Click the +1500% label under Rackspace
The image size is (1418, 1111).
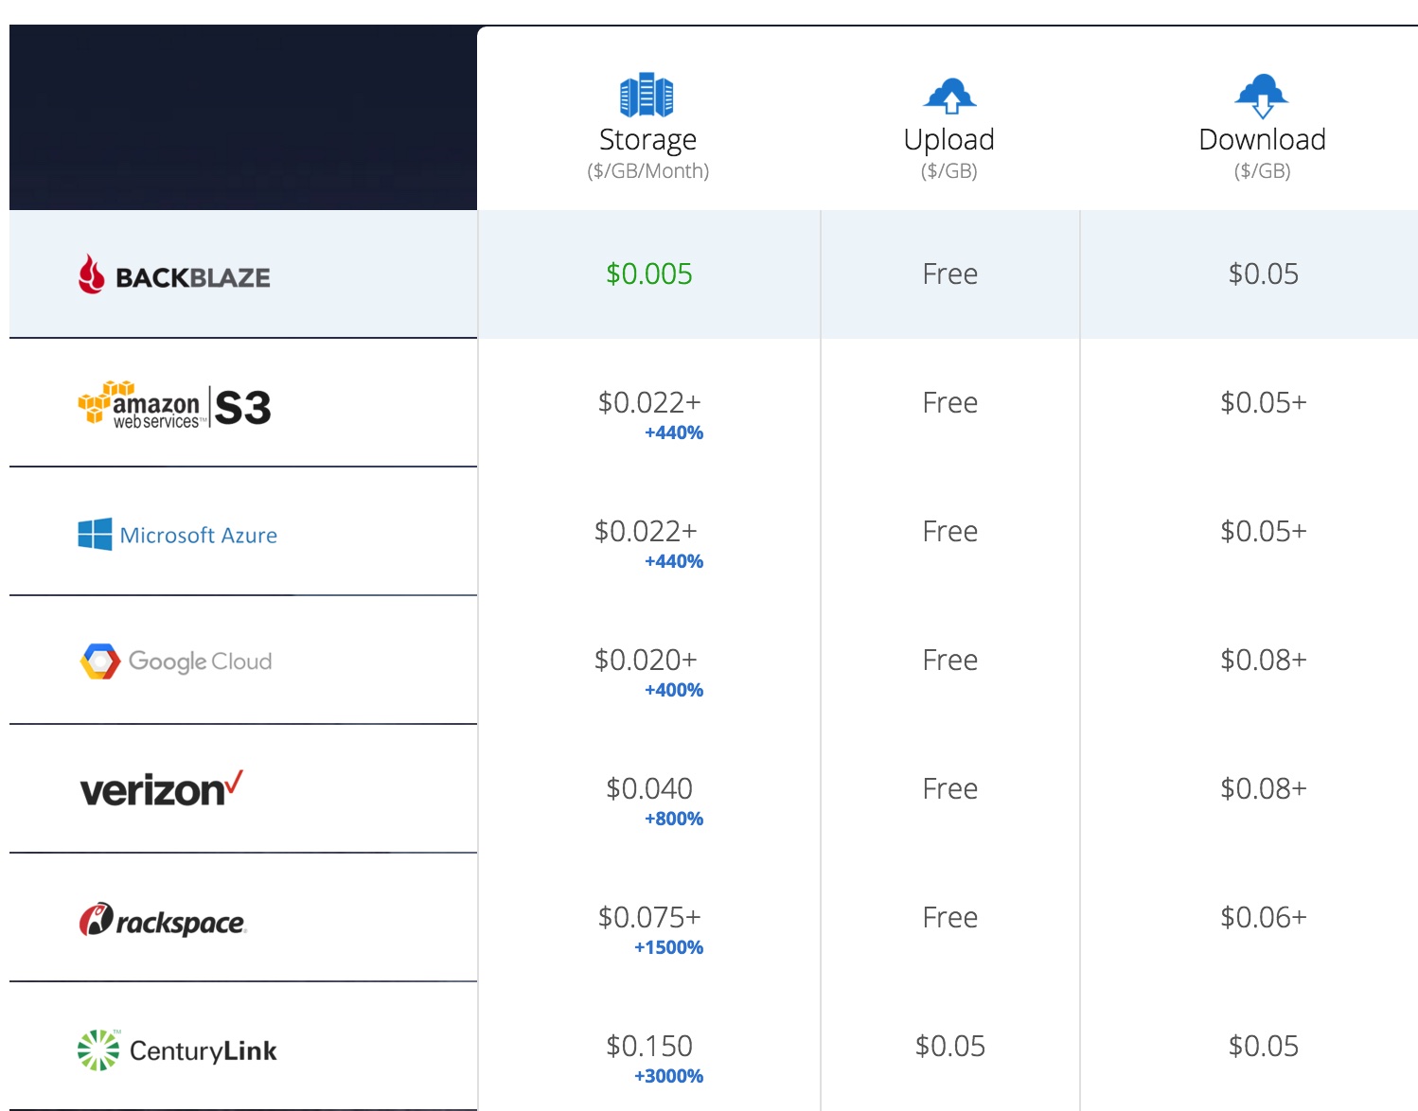click(x=668, y=947)
